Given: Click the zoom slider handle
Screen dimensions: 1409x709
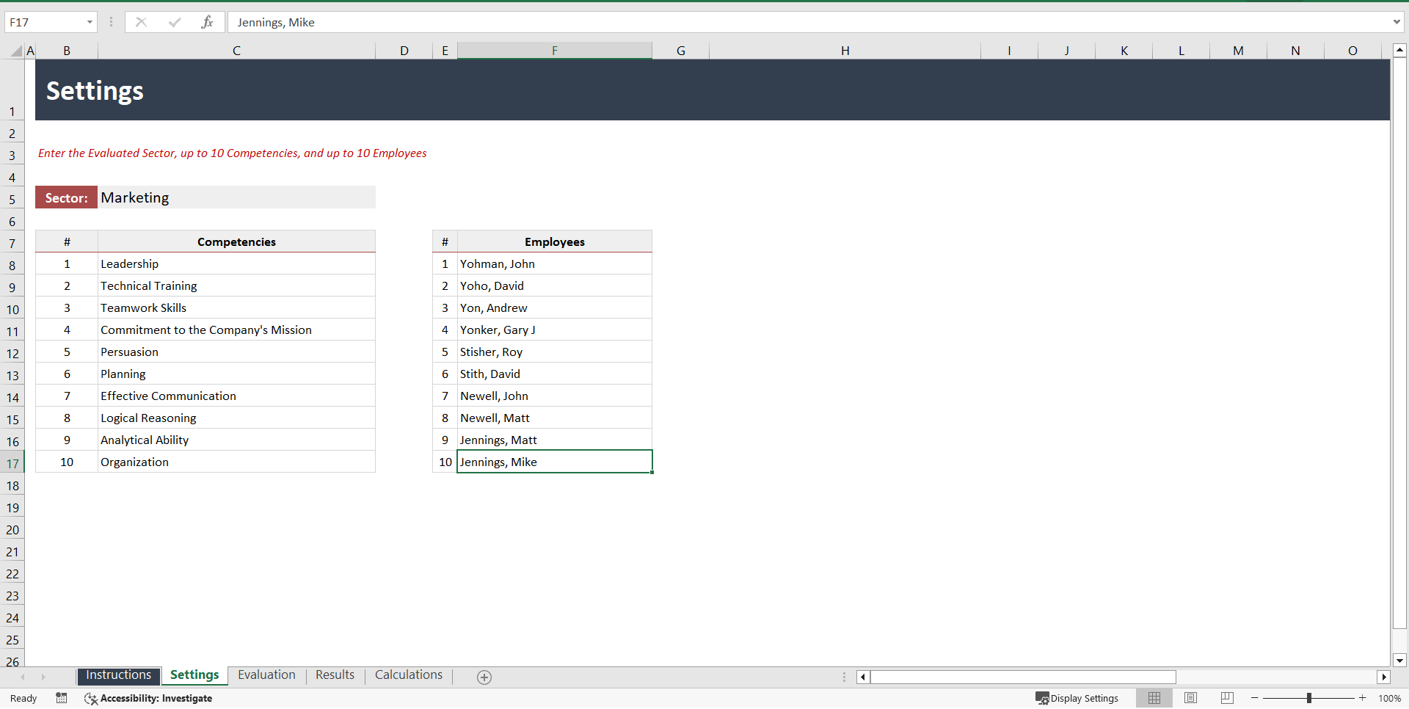Looking at the screenshot, I should [1309, 698].
